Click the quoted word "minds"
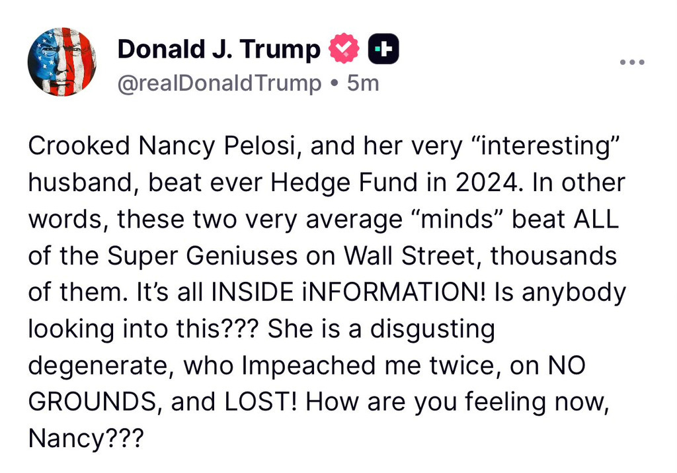The width and height of the screenshot is (677, 473). click(x=465, y=220)
